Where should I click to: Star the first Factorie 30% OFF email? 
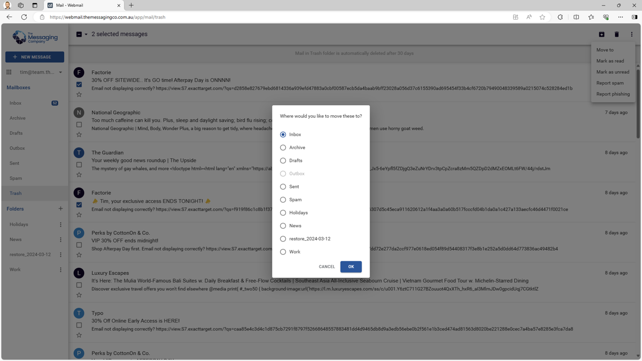pyautogui.click(x=79, y=94)
